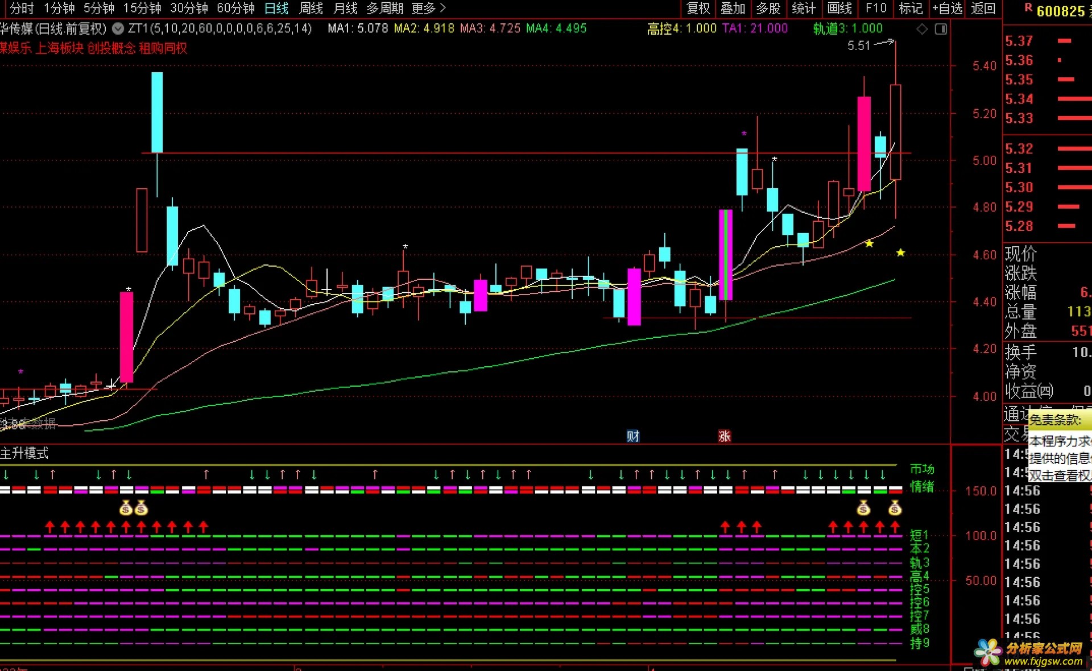Click the 返回 back button
The image size is (1092, 671).
(x=983, y=9)
